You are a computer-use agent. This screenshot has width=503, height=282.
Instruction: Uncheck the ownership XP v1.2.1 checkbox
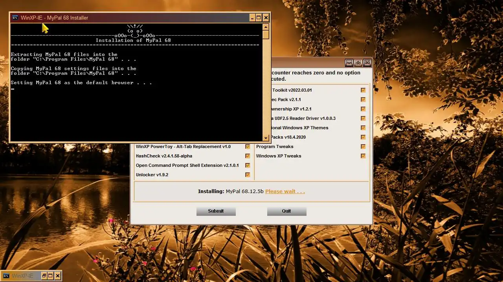[363, 109]
